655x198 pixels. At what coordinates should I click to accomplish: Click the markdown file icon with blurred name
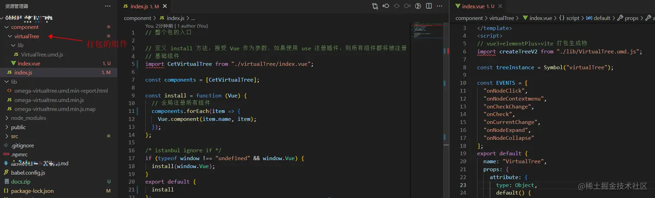[x=6, y=164]
